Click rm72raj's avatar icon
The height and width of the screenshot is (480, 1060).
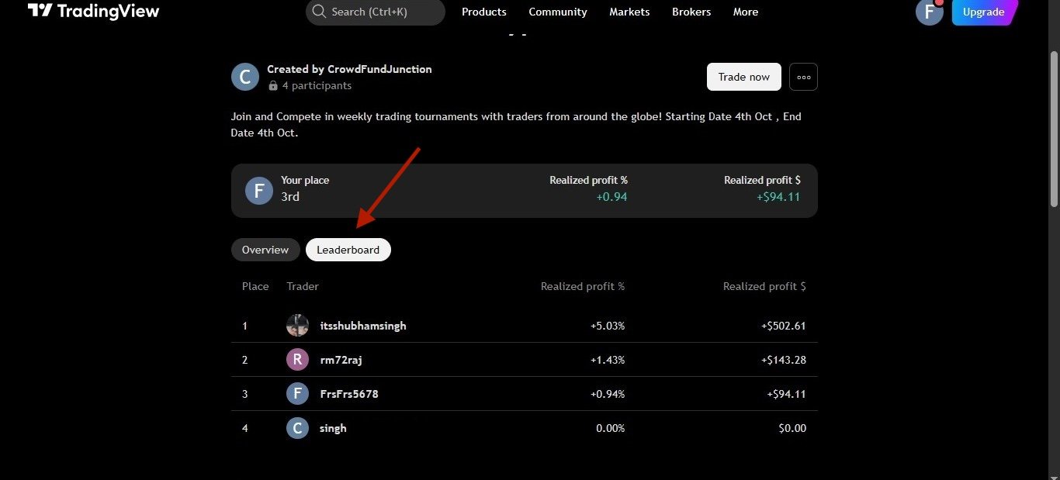point(297,360)
